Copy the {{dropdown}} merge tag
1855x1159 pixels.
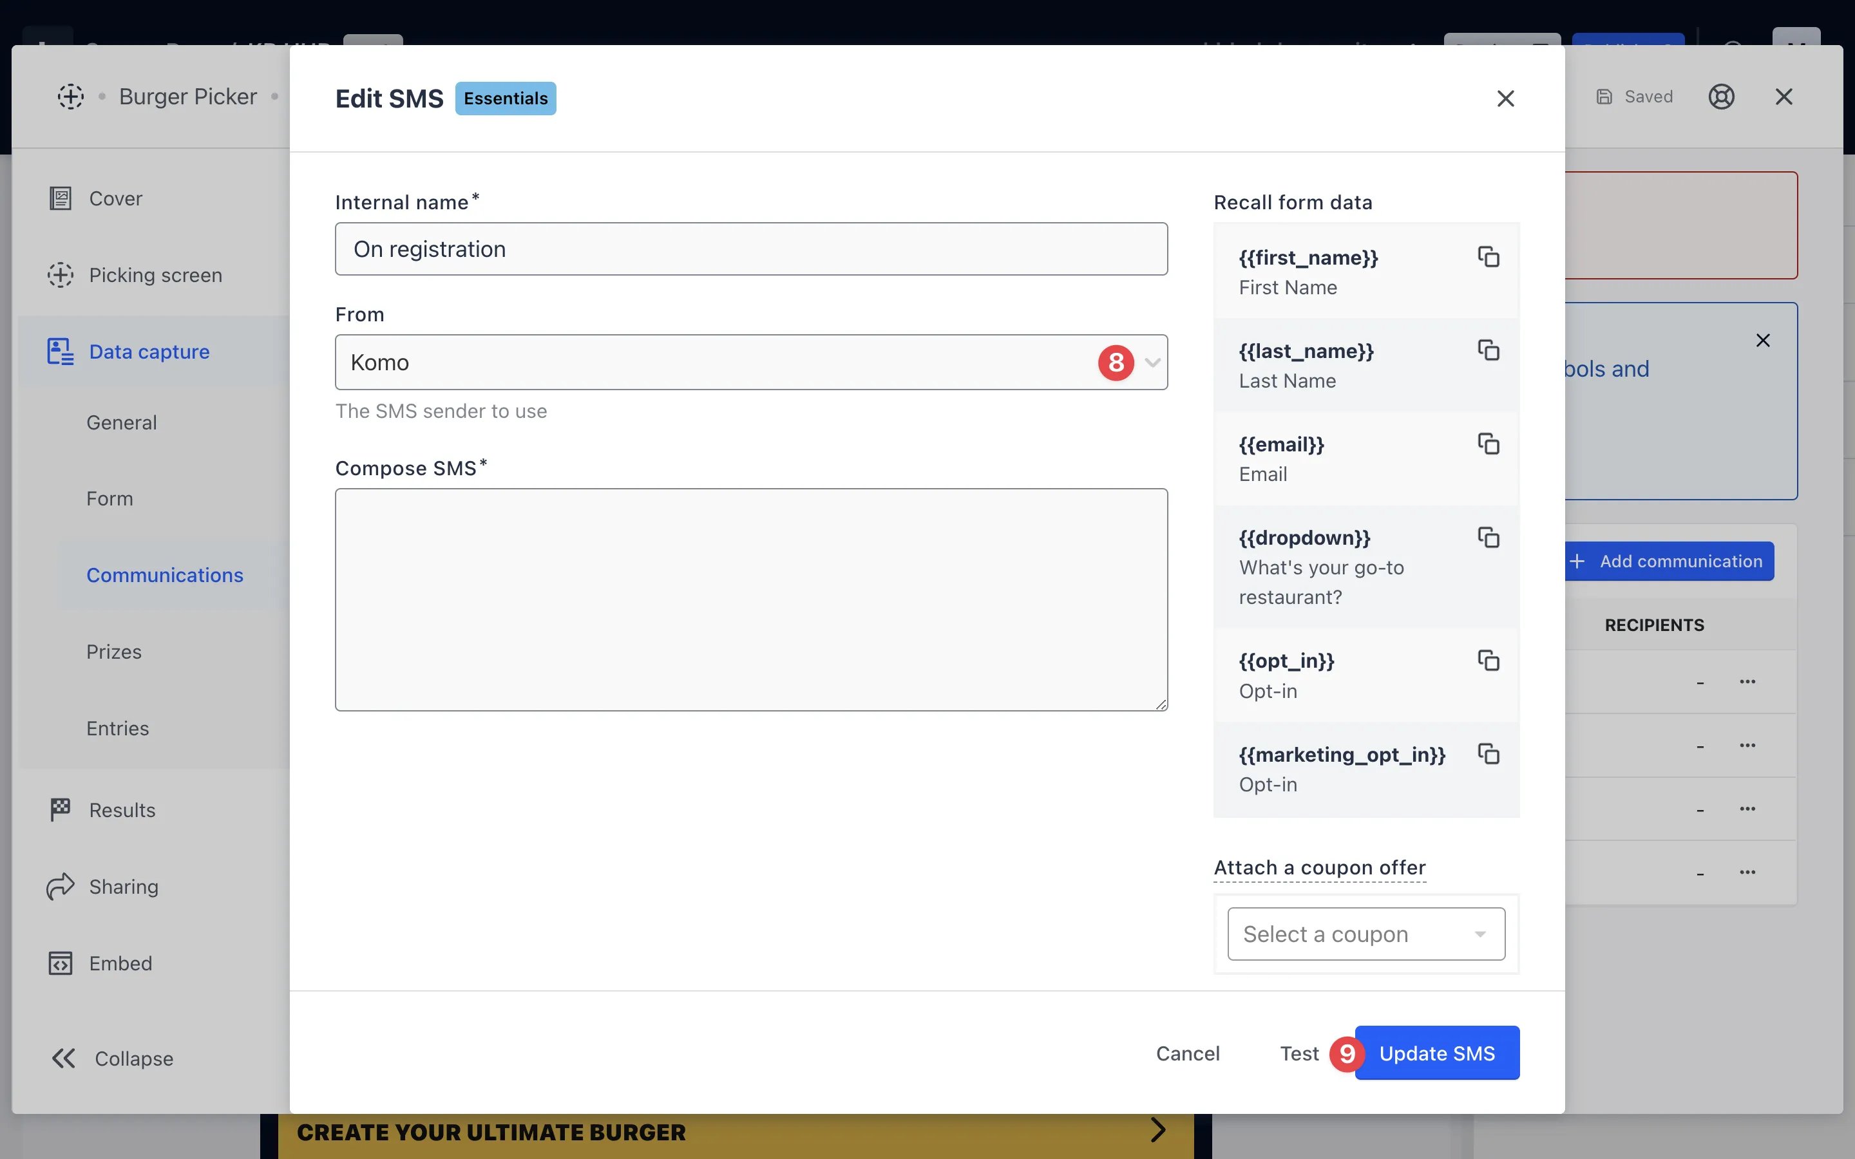point(1488,538)
